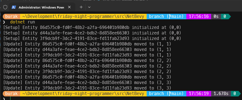Image resolution: width=242 pixels, height=100 pixels.
Task: Click the PowerShell icon on the tab
Action: pyautogui.click(x=14, y=7)
